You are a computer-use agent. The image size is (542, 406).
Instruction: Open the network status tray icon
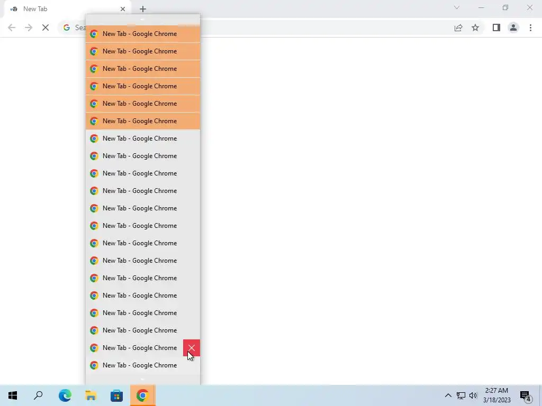tap(461, 395)
